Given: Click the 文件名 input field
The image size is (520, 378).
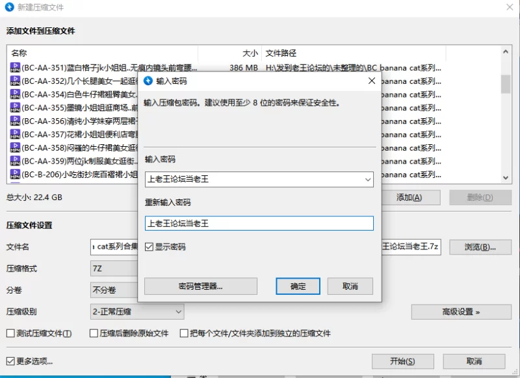Looking at the screenshot, I should point(114,247).
